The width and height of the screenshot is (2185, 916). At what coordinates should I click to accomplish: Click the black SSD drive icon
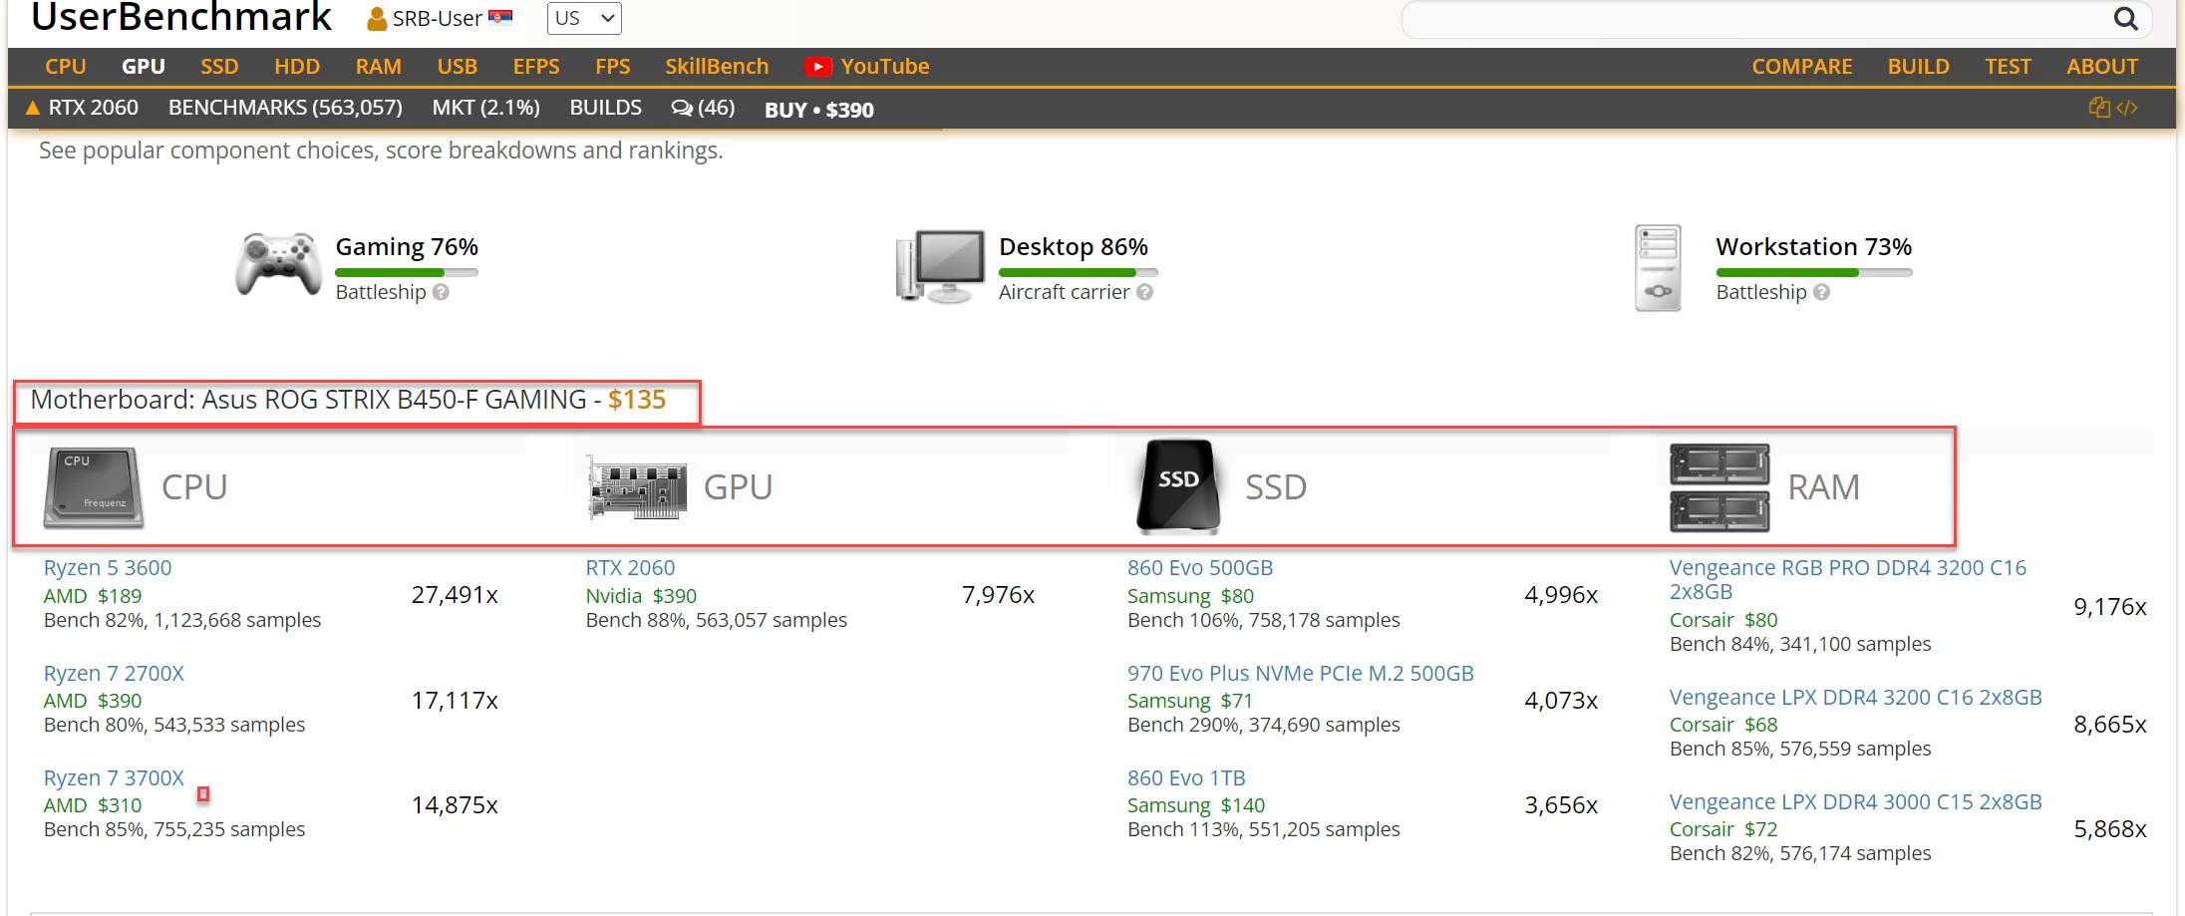click(x=1178, y=486)
